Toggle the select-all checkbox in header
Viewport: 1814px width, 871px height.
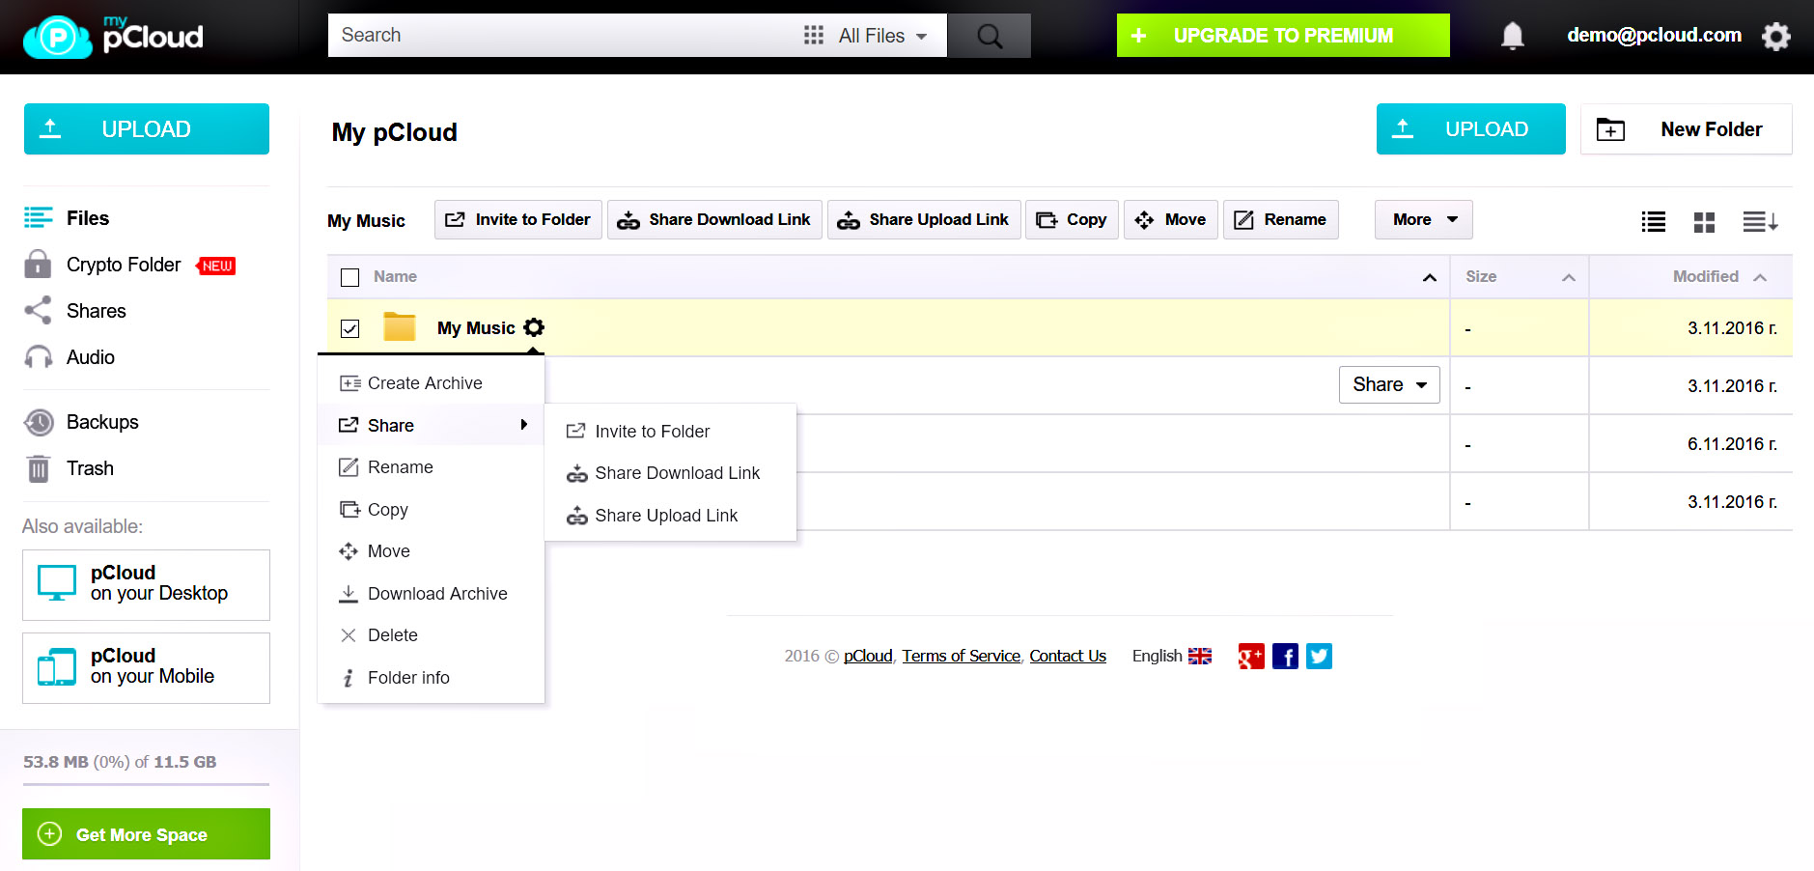350,277
